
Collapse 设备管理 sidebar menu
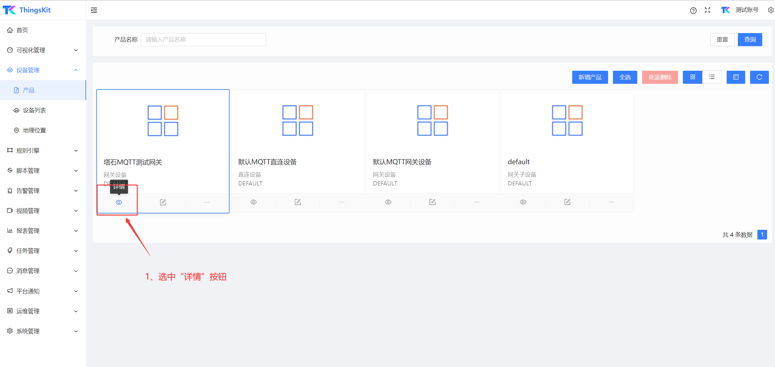[43, 70]
